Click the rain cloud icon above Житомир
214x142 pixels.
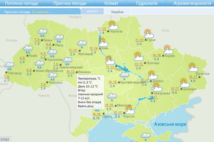click(x=82, y=44)
